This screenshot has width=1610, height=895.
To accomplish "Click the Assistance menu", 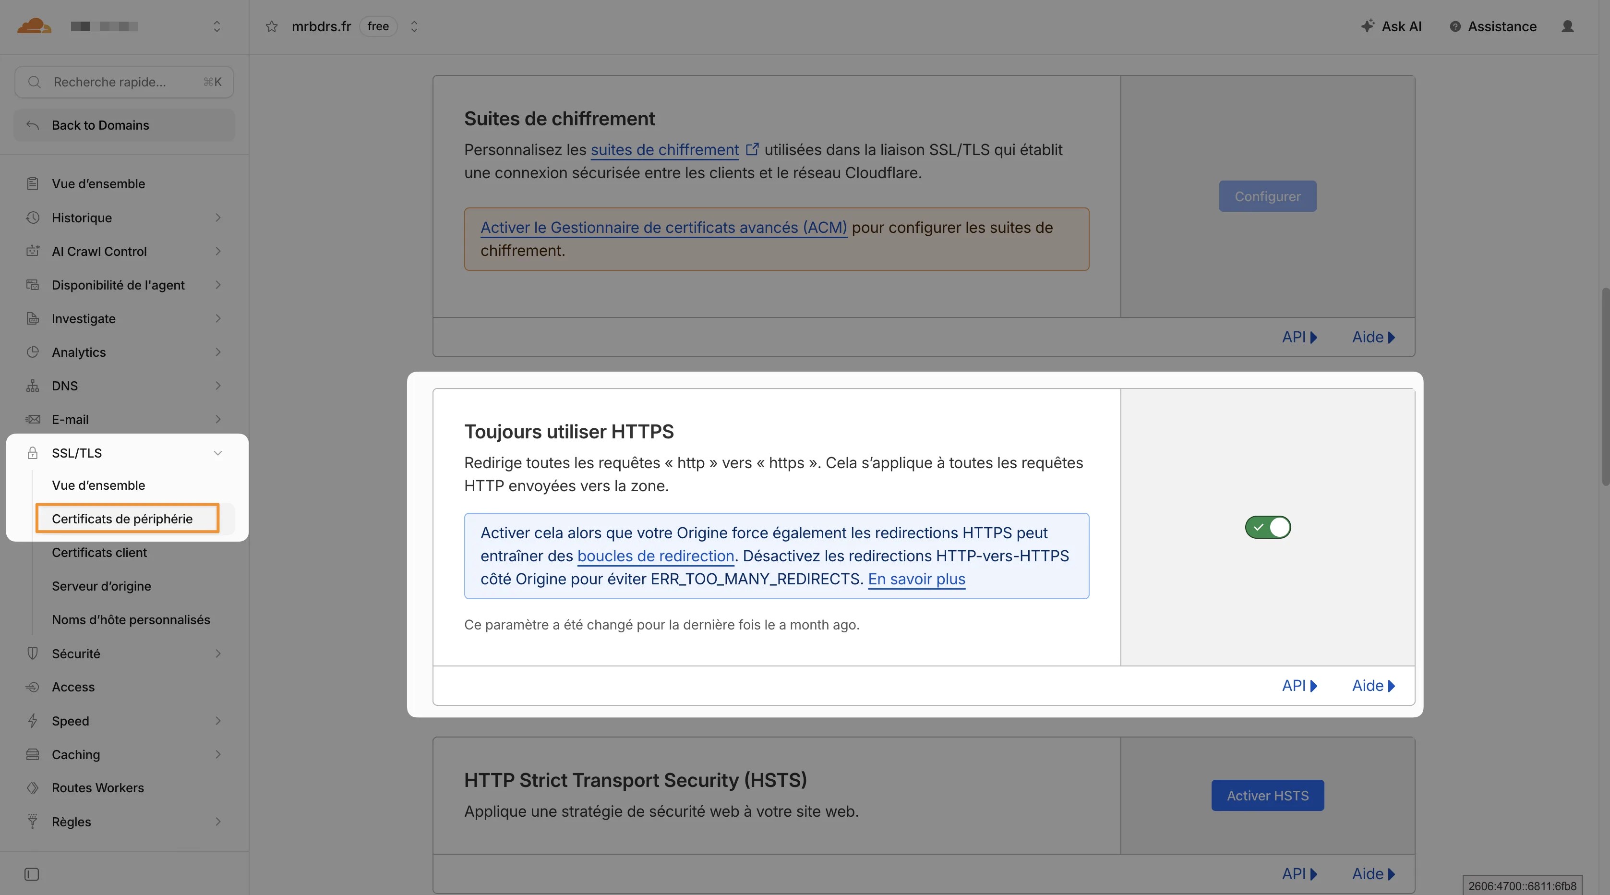I will (1492, 26).
